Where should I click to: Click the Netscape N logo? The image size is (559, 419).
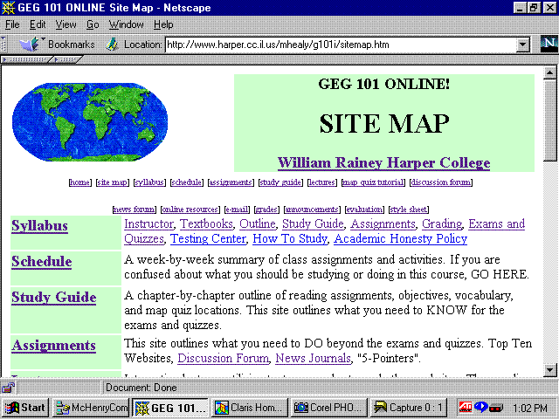[549, 44]
